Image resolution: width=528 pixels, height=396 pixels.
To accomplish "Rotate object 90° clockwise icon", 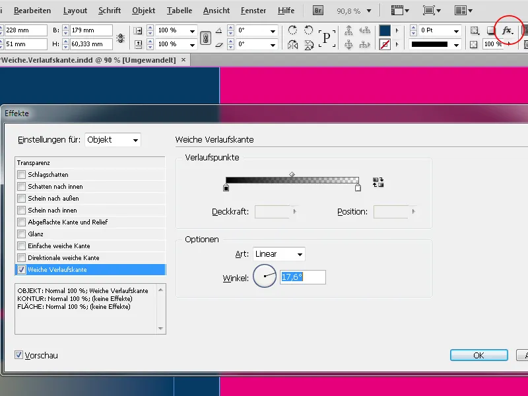I will point(292,30).
